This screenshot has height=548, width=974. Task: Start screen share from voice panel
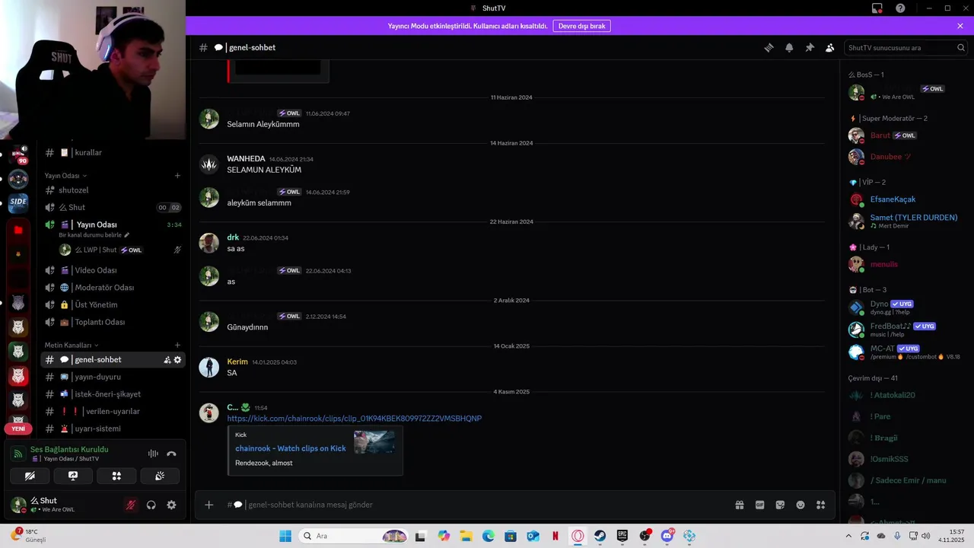coord(73,476)
